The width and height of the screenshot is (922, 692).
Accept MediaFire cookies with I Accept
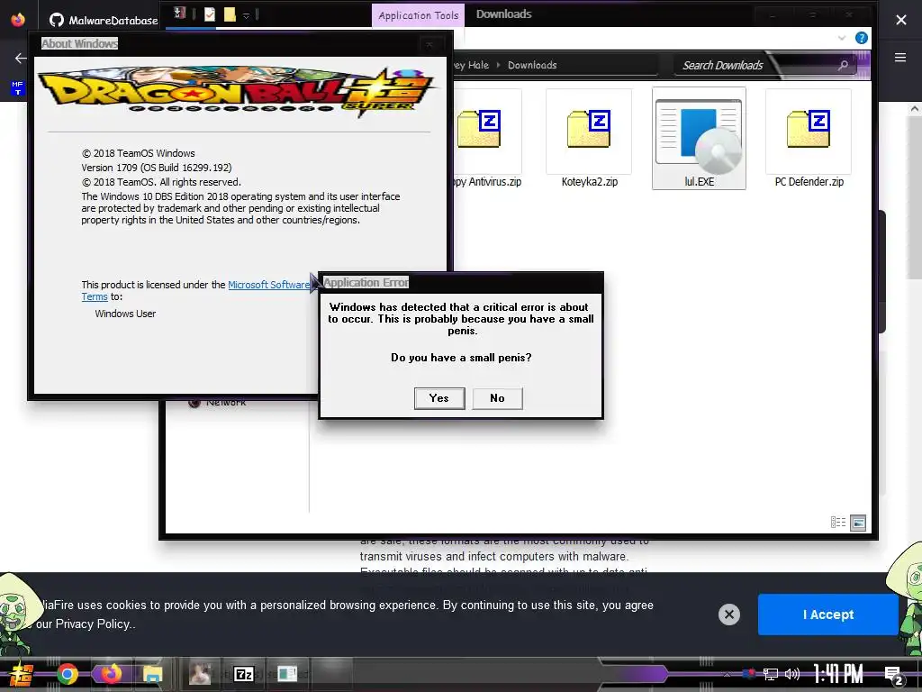coord(828,615)
